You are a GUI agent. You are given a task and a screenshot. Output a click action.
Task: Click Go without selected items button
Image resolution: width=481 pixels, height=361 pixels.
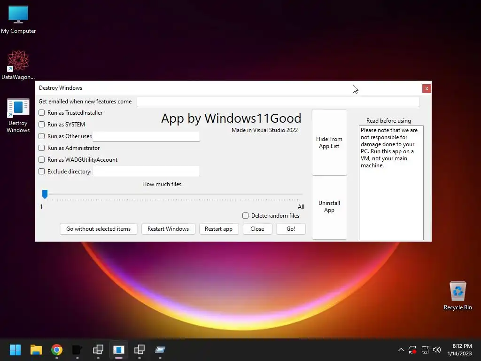tap(99, 229)
